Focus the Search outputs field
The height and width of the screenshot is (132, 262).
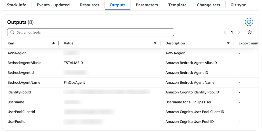(x=92, y=32)
